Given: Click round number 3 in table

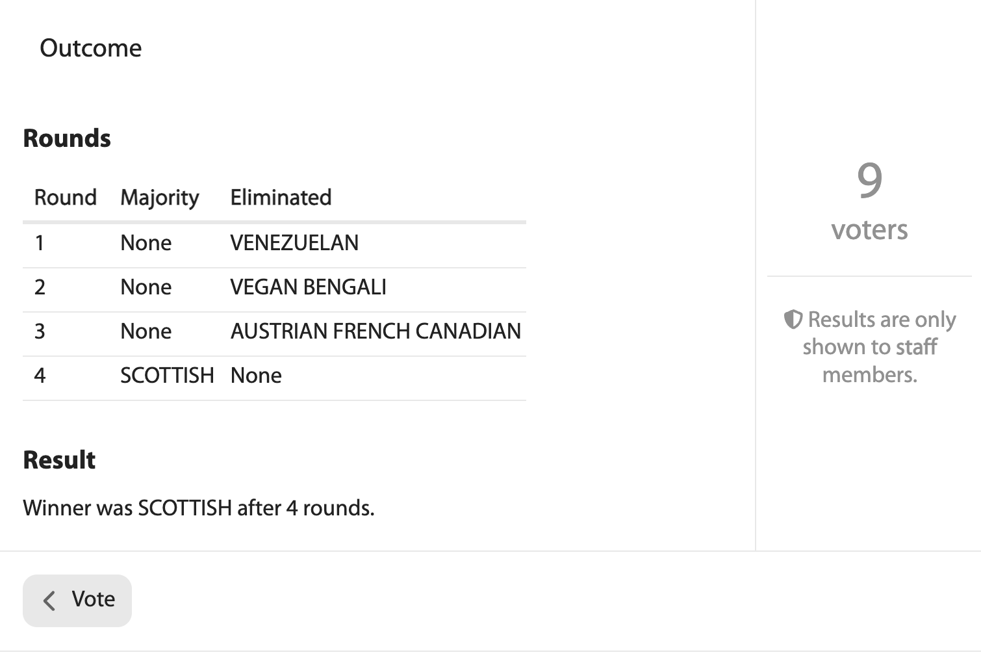Looking at the screenshot, I should [x=40, y=331].
